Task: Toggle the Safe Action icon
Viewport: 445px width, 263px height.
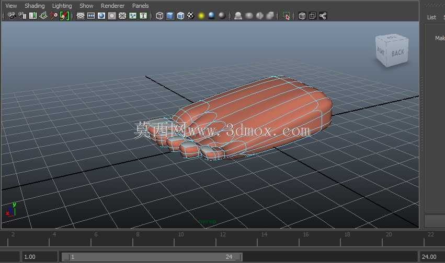Action: click(x=133, y=16)
